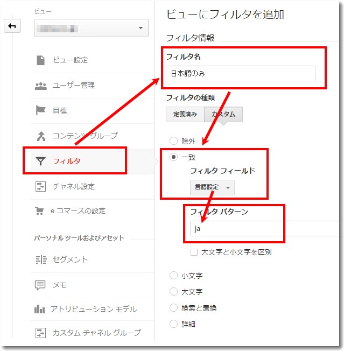Select the 一致 radio button
The height and width of the screenshot is (351, 344).
pos(173,157)
